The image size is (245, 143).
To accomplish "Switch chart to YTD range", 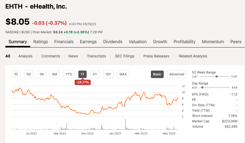I will [x=69, y=74].
